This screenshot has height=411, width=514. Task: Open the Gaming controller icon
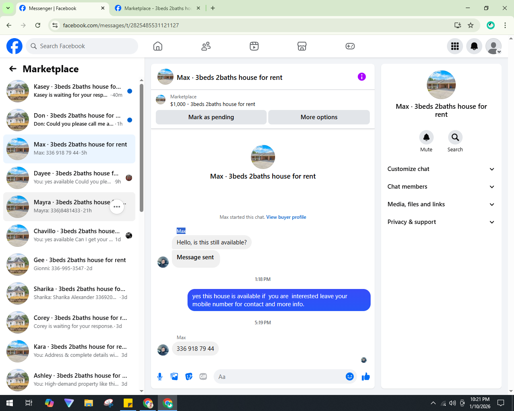[x=350, y=46]
